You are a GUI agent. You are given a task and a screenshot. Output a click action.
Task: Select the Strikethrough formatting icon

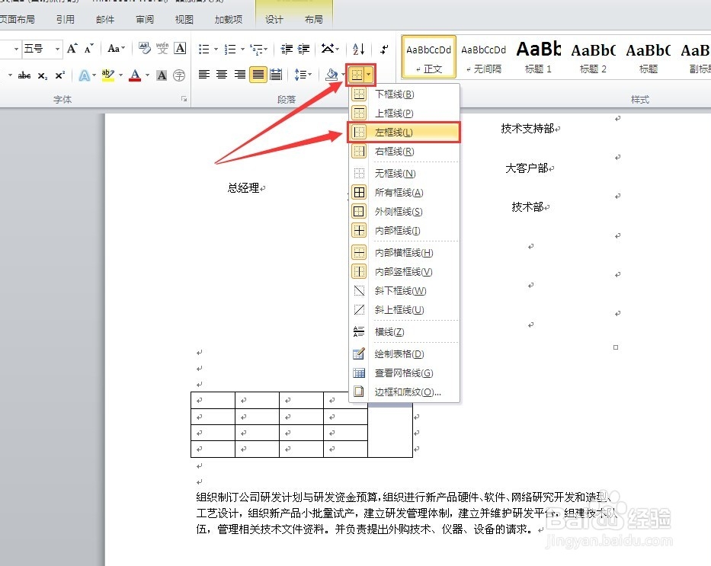click(x=24, y=74)
